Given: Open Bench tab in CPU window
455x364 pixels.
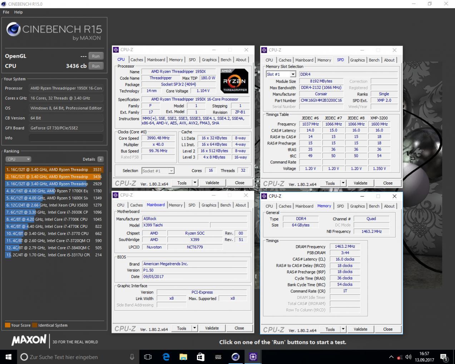Looking at the screenshot, I should tap(226, 60).
